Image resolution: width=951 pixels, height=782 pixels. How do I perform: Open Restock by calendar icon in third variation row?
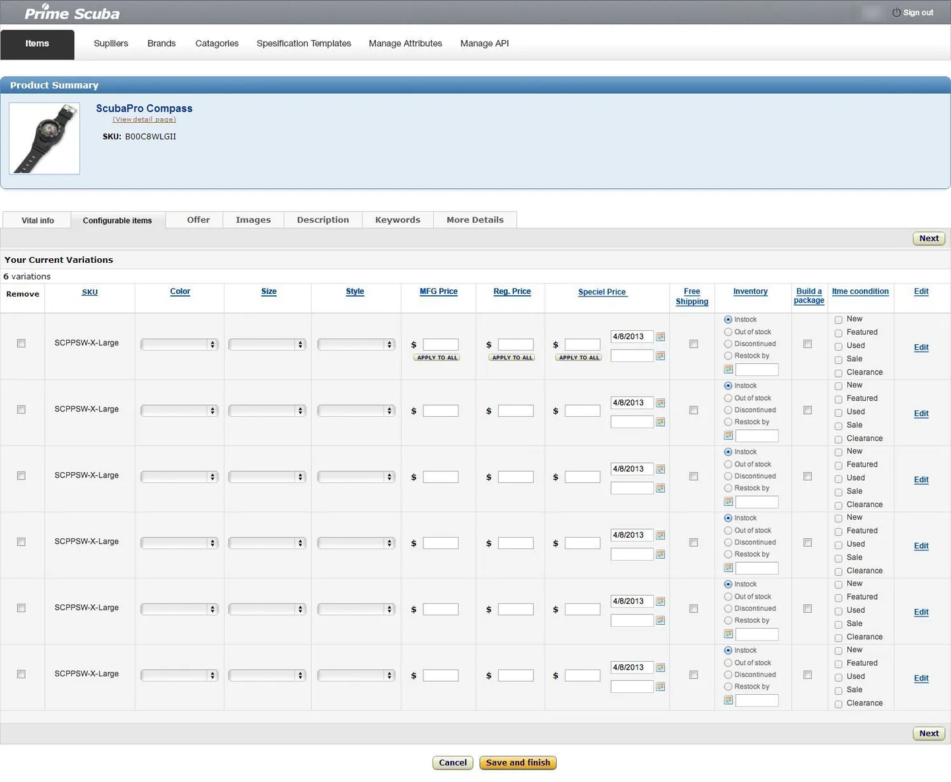[728, 502]
